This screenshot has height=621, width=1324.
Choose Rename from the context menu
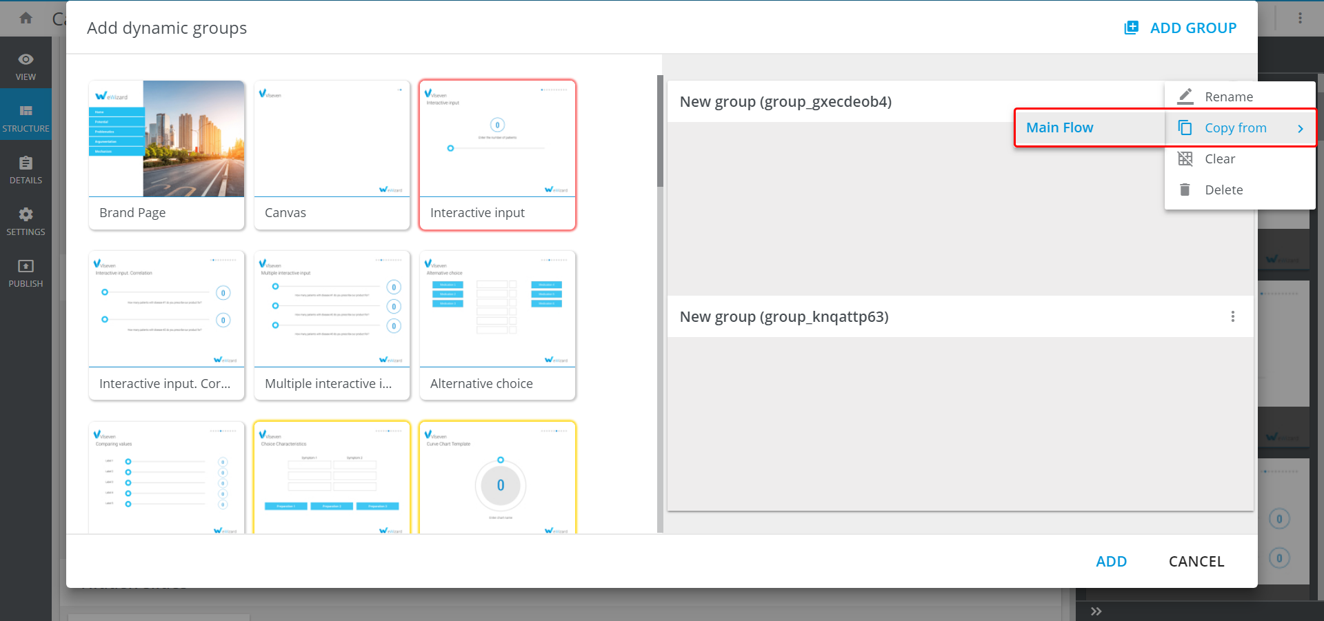pyautogui.click(x=1228, y=96)
